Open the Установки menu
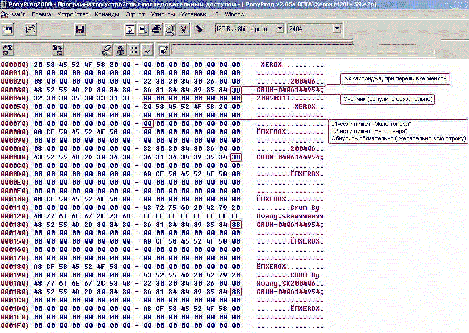Viewport: 469px width, 333px height. pos(195,14)
